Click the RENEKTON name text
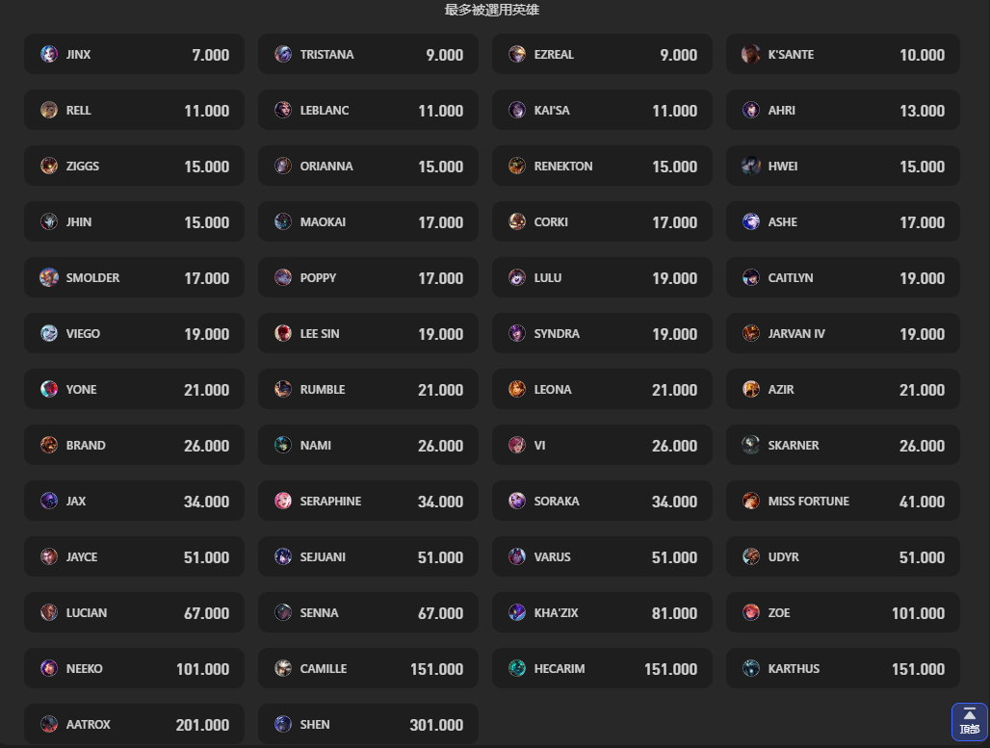990x748 pixels. tap(563, 167)
